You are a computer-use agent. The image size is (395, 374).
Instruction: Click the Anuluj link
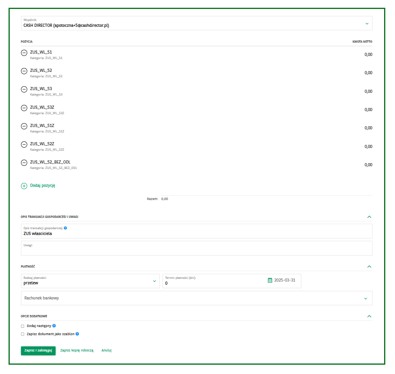(107, 350)
